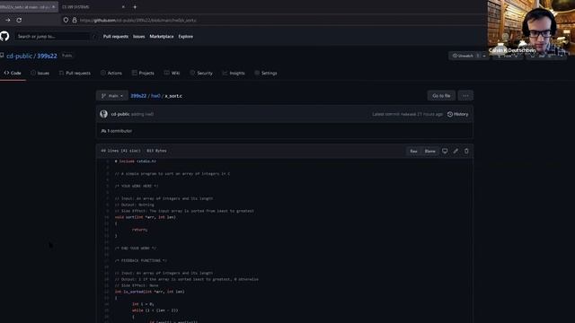This screenshot has height=323, width=575.
Task: Open Marketplace in top navigation
Action: pos(162,37)
